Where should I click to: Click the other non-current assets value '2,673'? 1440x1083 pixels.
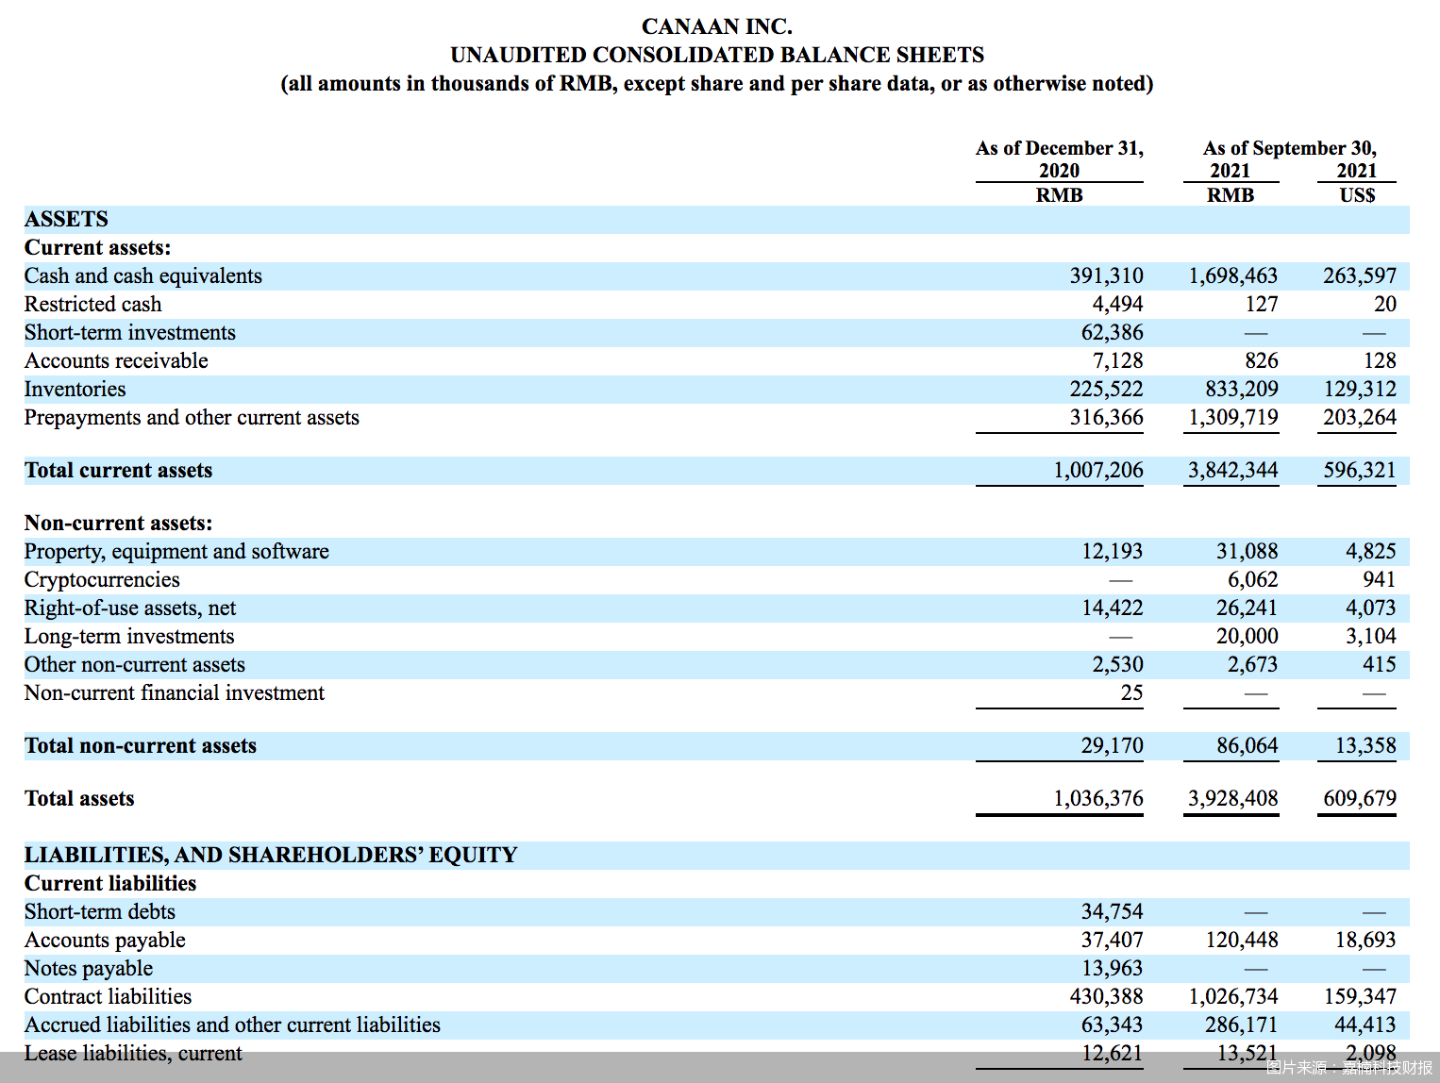click(x=1253, y=664)
